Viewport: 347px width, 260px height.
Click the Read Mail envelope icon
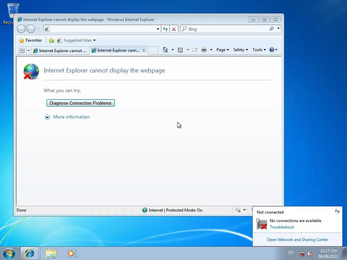[195, 50]
